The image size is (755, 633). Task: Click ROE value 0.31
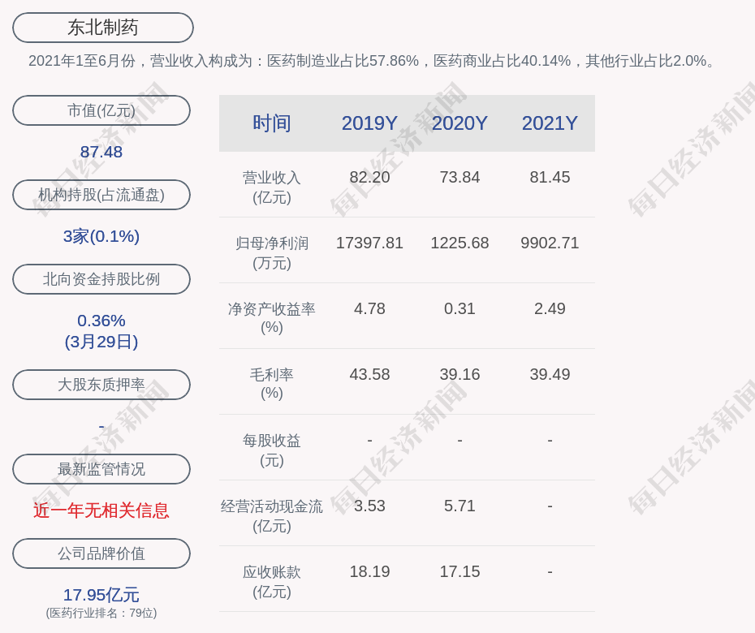pyautogui.click(x=459, y=309)
